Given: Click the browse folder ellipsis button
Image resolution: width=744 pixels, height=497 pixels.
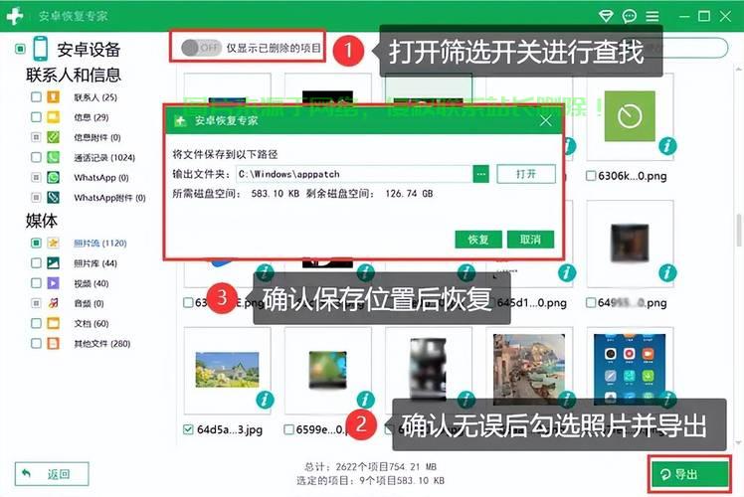Looking at the screenshot, I should tap(481, 174).
